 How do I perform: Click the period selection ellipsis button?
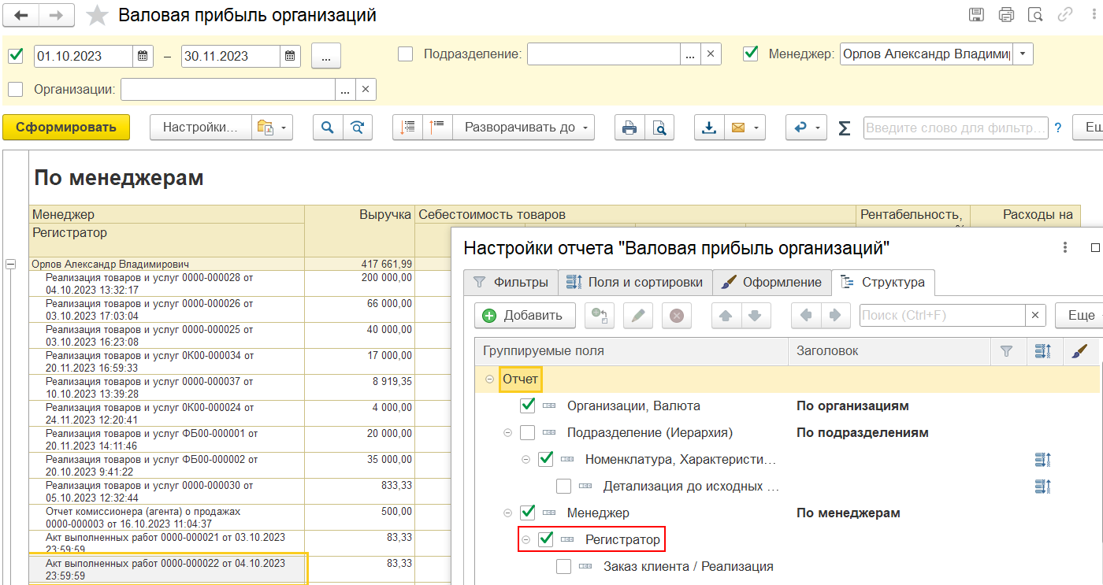325,56
